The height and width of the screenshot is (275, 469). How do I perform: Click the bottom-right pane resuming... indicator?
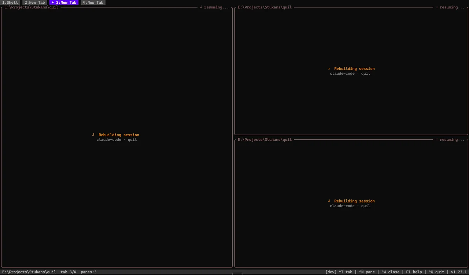coord(452,140)
